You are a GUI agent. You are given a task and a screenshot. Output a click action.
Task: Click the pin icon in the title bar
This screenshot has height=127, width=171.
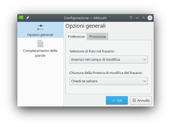(27, 18)
